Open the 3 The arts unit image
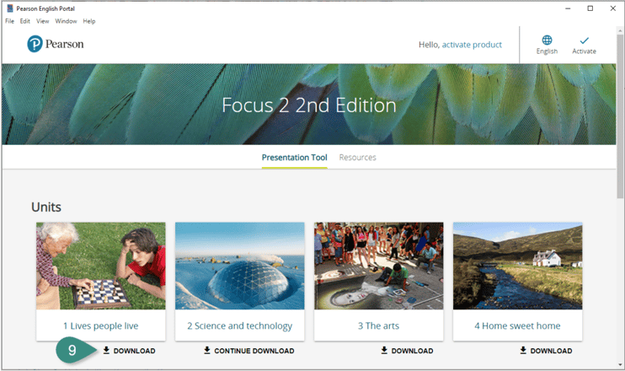This screenshot has width=625, height=371. [x=378, y=266]
